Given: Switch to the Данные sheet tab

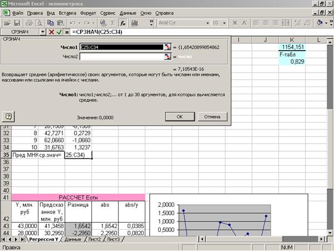Looking at the screenshot, I should pos(72,239).
